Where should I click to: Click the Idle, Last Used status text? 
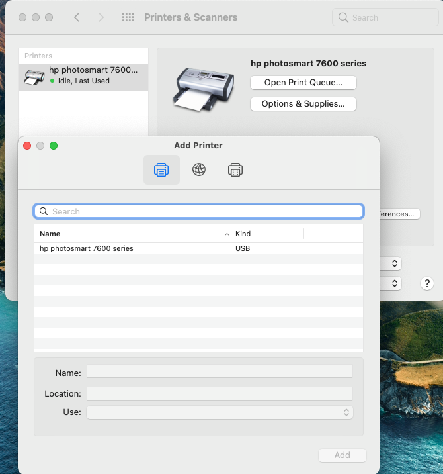pos(84,81)
